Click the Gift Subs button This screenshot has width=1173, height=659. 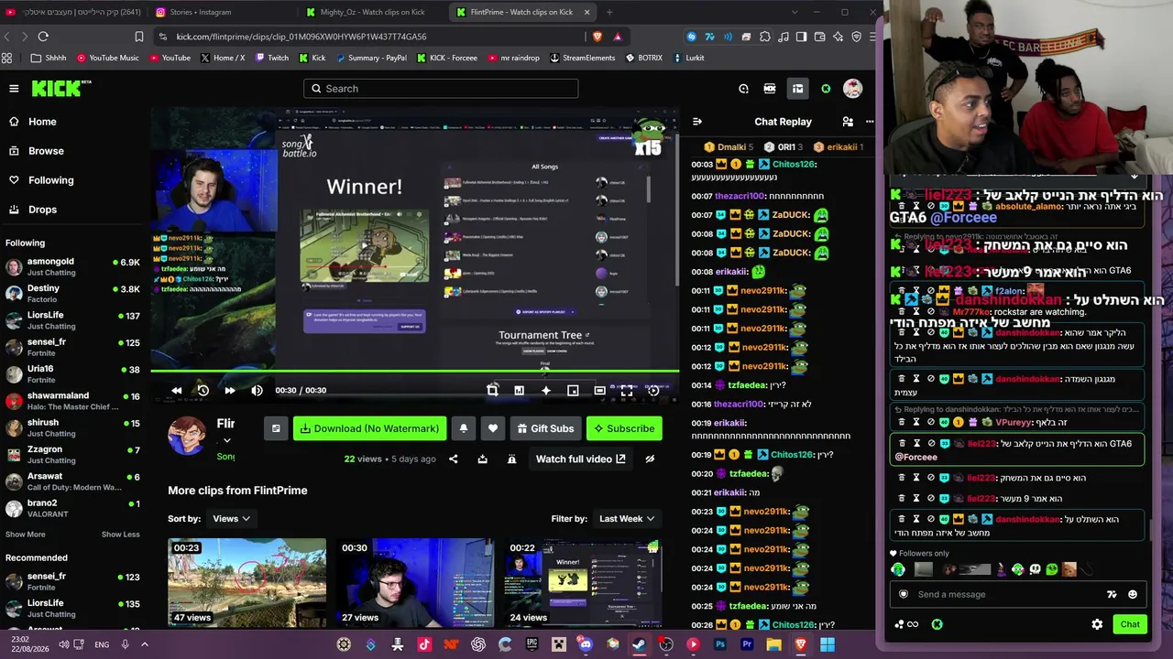coord(545,428)
